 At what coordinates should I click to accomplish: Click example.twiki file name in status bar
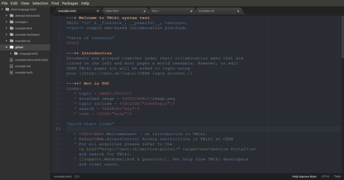pyautogui.click(x=63, y=177)
